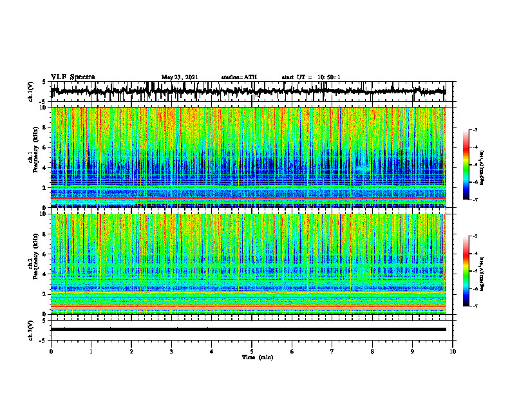Image resolution: width=510 pixels, height=394 pixels.
Task: Click the ch.2 spectrogram plot area
Action: tap(248, 264)
